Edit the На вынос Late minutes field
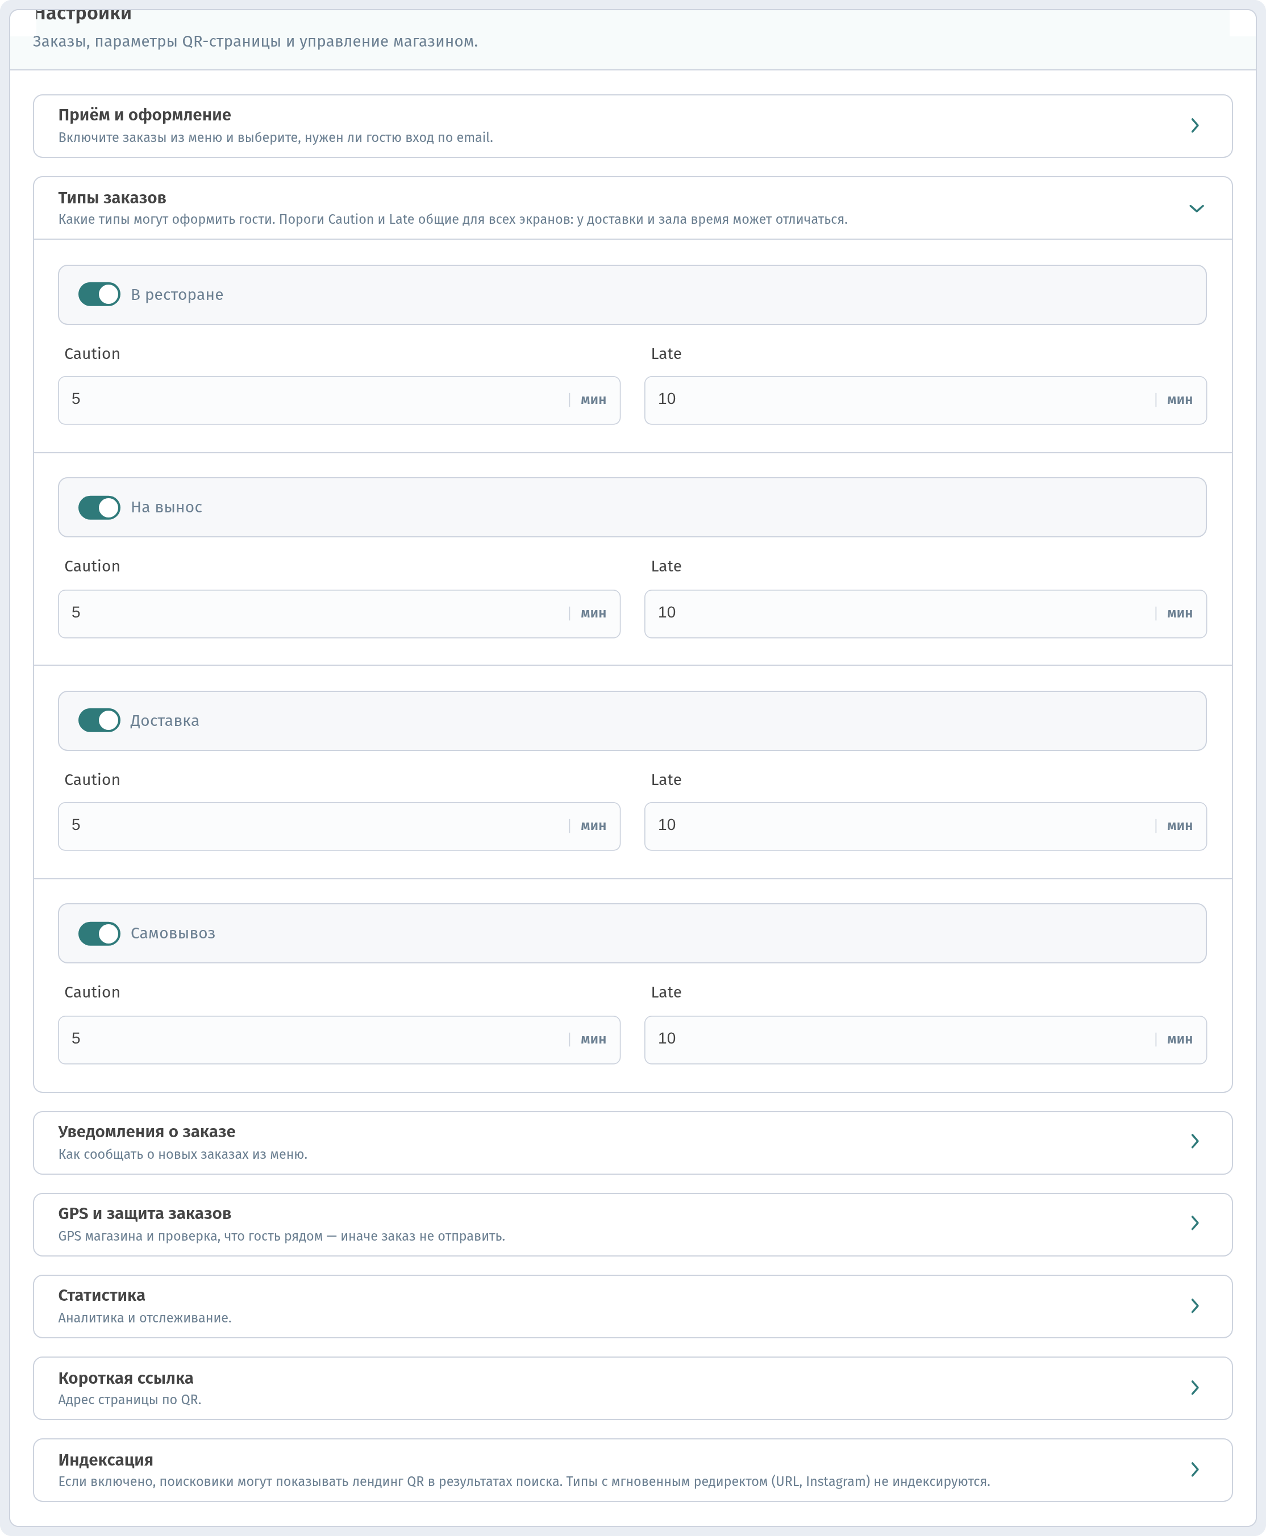This screenshot has height=1536, width=1266. tap(926, 614)
